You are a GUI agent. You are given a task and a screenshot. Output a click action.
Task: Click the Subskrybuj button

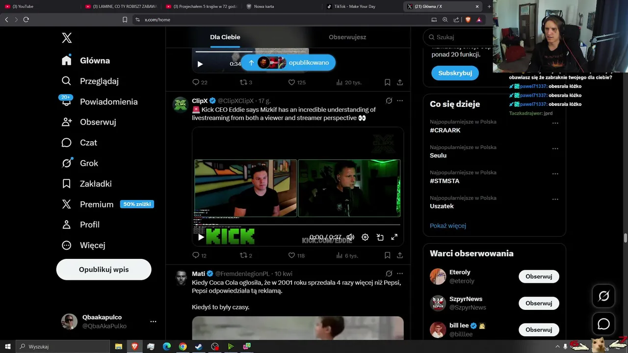click(455, 73)
